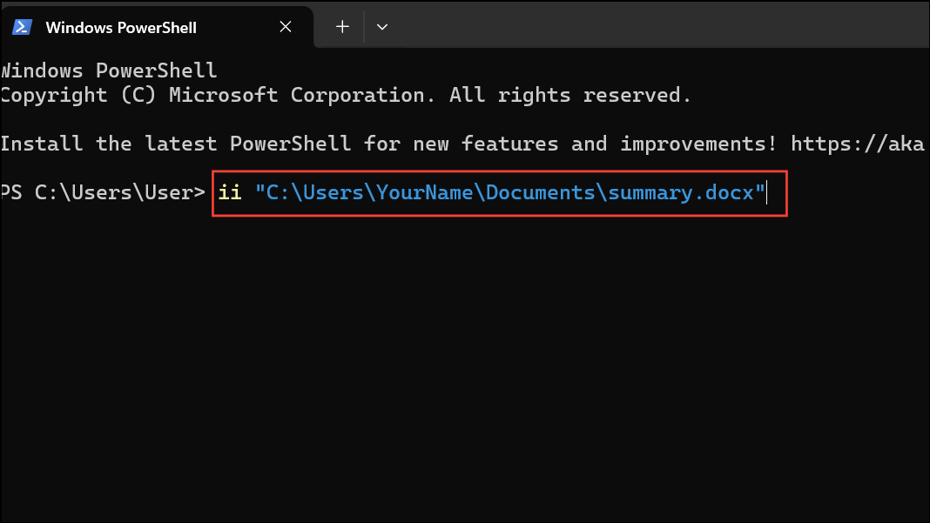The image size is (930, 523).
Task: Click the title bar drag region
Action: [610, 26]
